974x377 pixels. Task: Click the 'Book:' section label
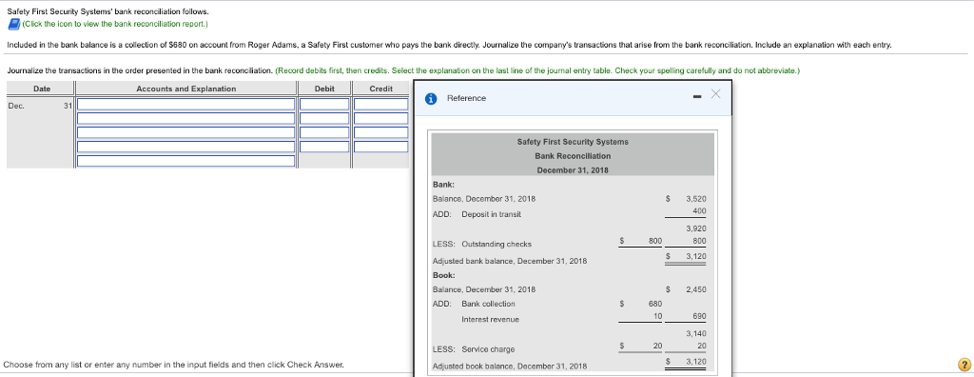443,274
